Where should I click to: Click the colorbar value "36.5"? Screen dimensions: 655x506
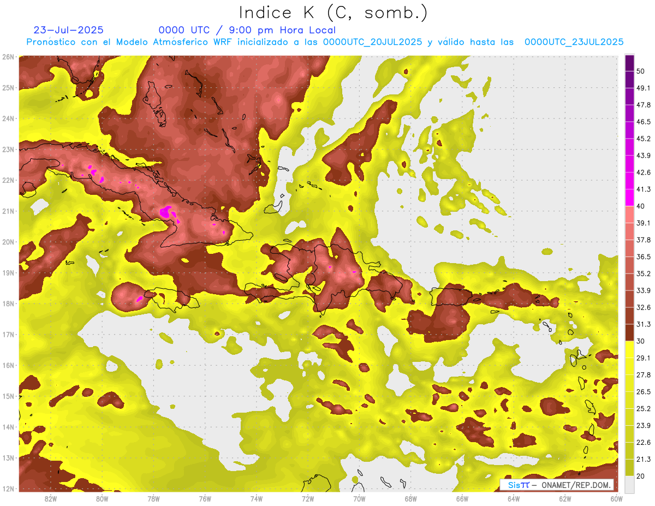[x=644, y=257]
